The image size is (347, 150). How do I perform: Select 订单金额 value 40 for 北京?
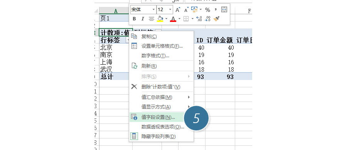point(220,47)
